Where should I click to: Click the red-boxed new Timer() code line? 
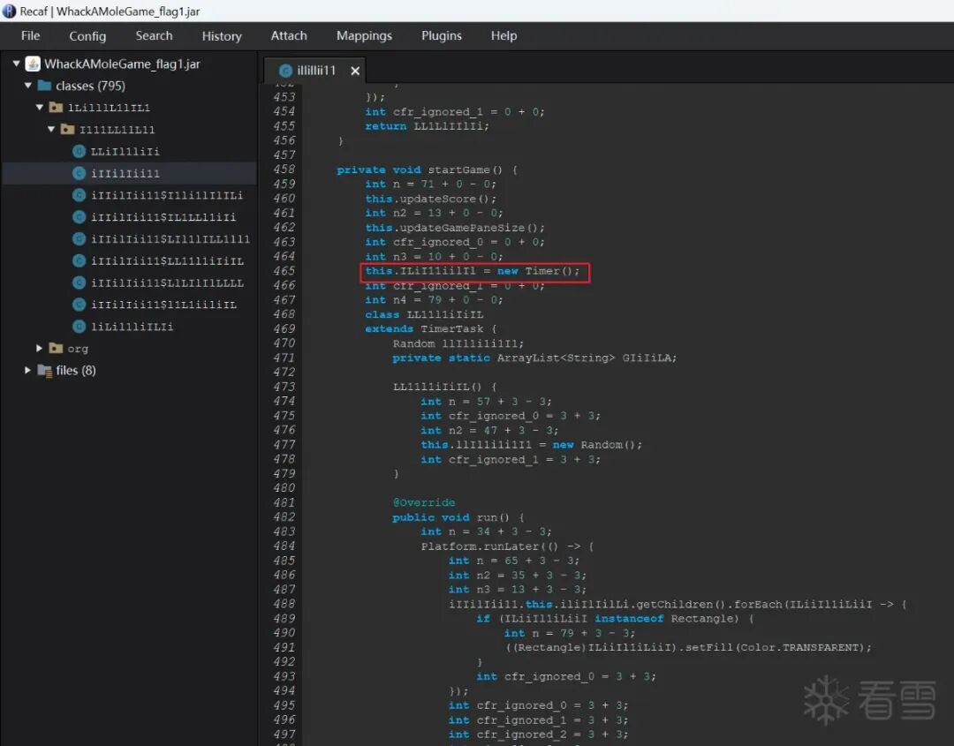473,271
